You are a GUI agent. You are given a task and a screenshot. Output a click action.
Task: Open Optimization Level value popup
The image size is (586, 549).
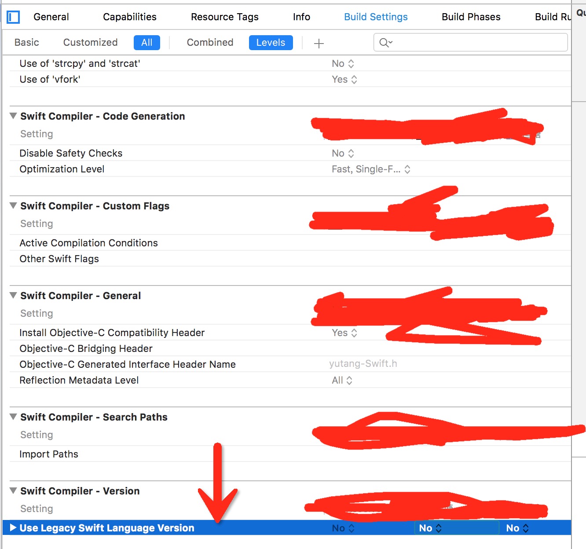(x=371, y=169)
